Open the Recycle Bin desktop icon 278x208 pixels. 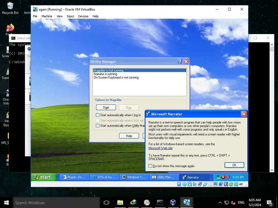10,8
